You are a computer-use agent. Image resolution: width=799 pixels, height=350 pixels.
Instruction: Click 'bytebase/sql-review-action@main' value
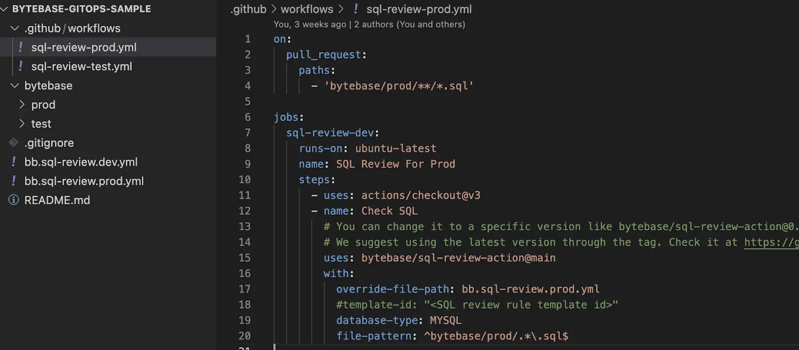458,258
